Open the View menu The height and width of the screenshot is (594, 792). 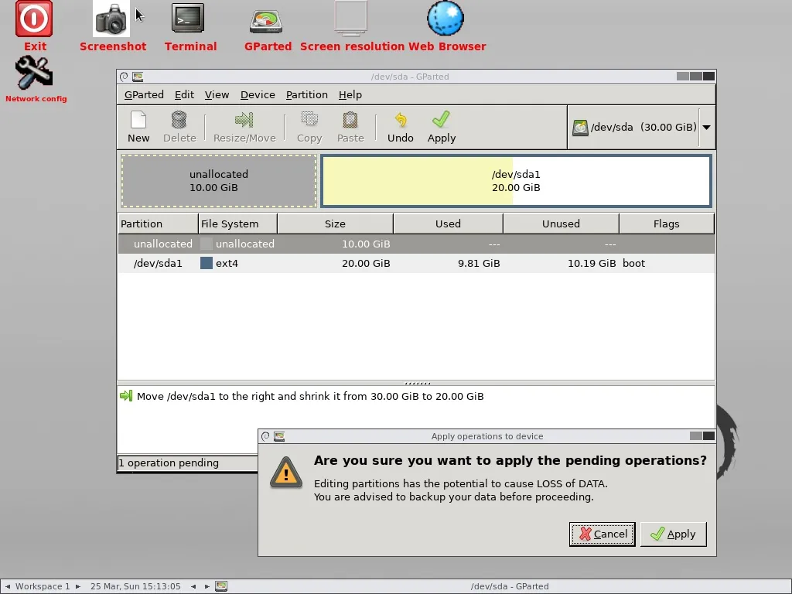click(x=217, y=94)
